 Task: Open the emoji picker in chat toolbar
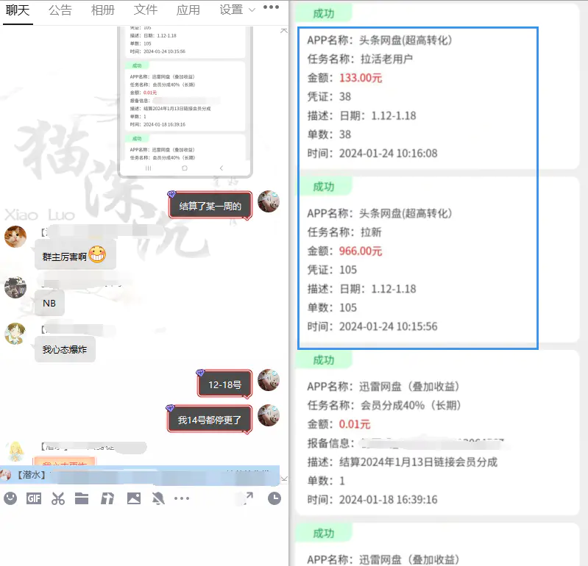pyautogui.click(x=10, y=498)
